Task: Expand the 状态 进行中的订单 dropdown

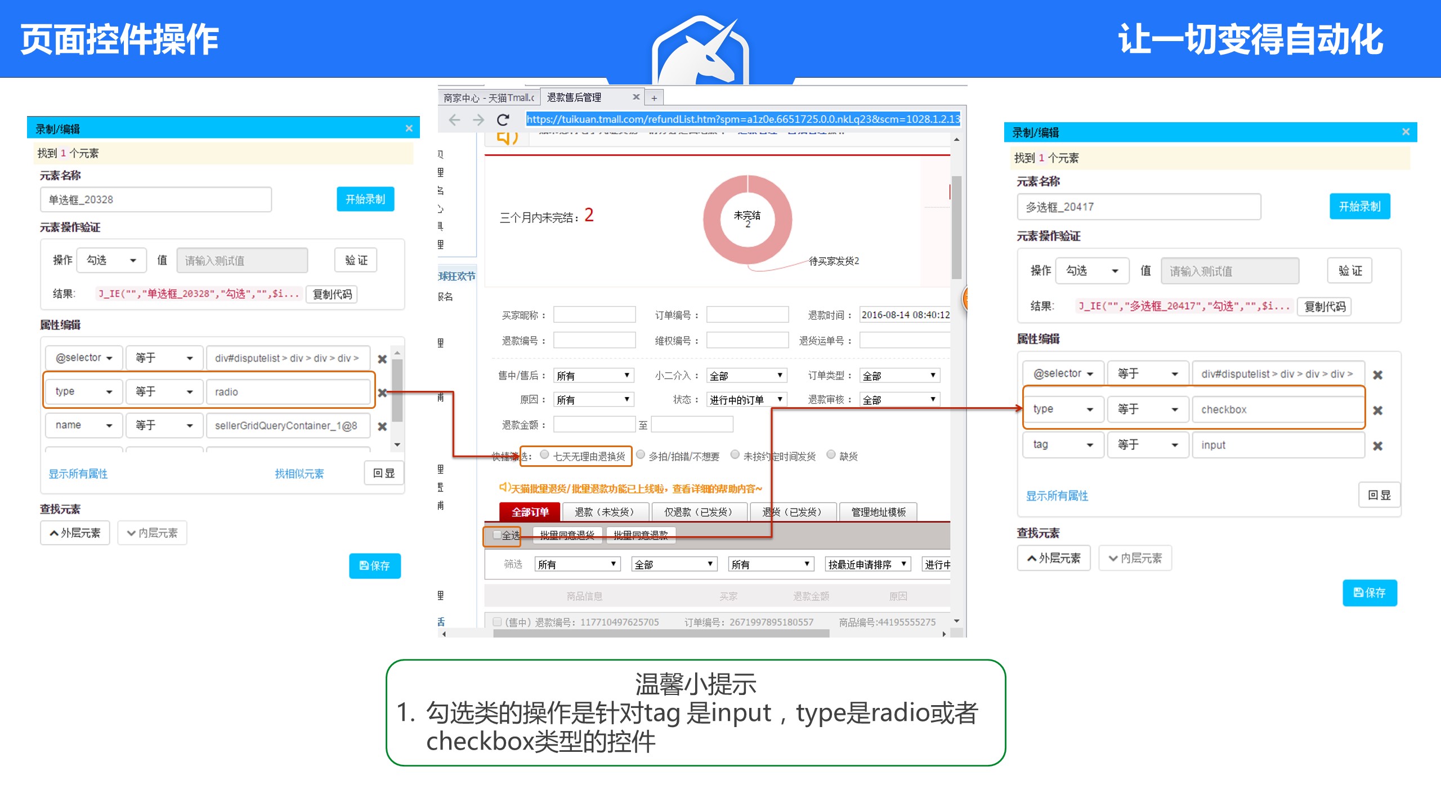Action: coord(746,399)
